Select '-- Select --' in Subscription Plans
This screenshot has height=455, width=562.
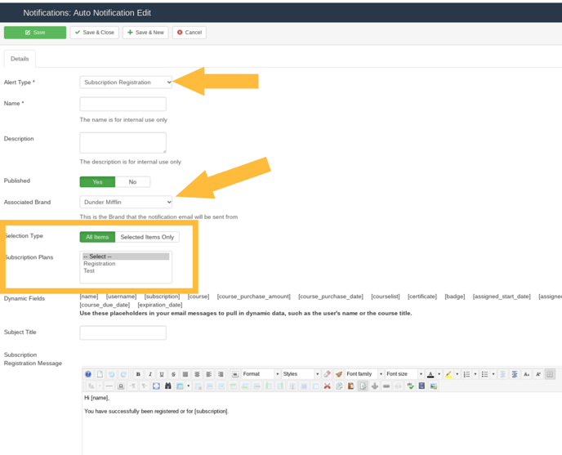tap(126, 256)
